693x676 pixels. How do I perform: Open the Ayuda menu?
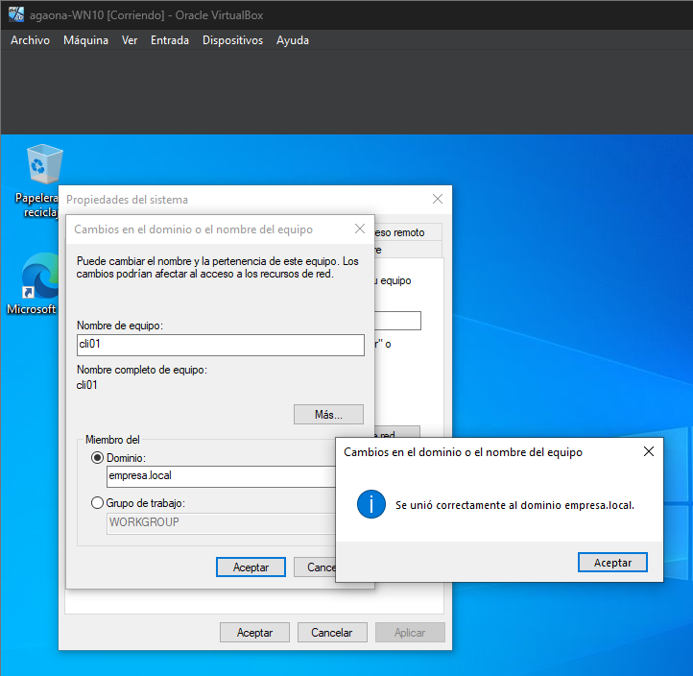pyautogui.click(x=293, y=40)
